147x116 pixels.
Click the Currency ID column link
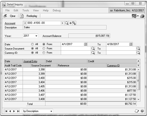[x=113, y=65]
